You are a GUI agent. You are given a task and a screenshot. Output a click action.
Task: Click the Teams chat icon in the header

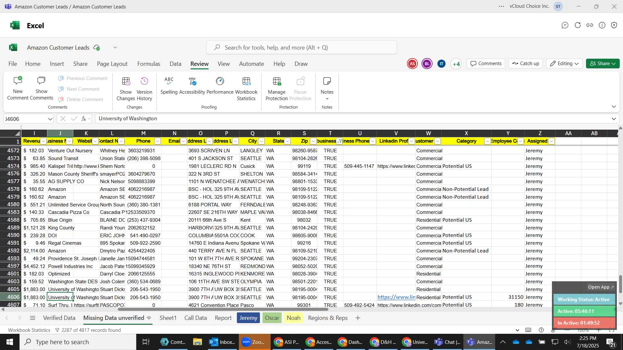pos(565,25)
